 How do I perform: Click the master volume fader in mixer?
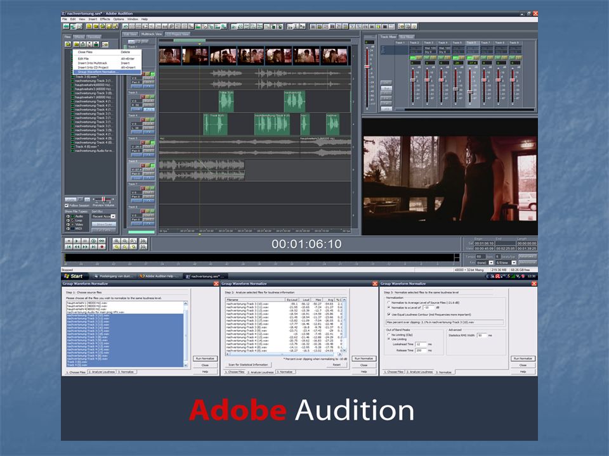click(x=367, y=66)
